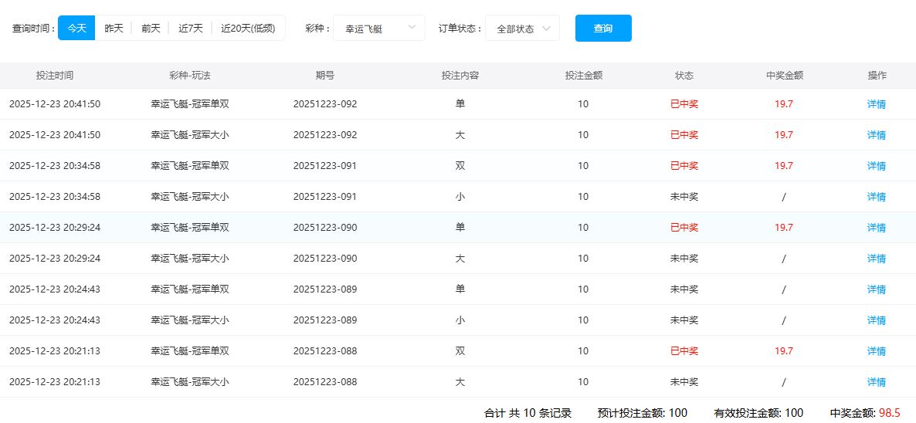The width and height of the screenshot is (916, 423).
Task: Select the 昨天 time filter
Action: (x=114, y=28)
